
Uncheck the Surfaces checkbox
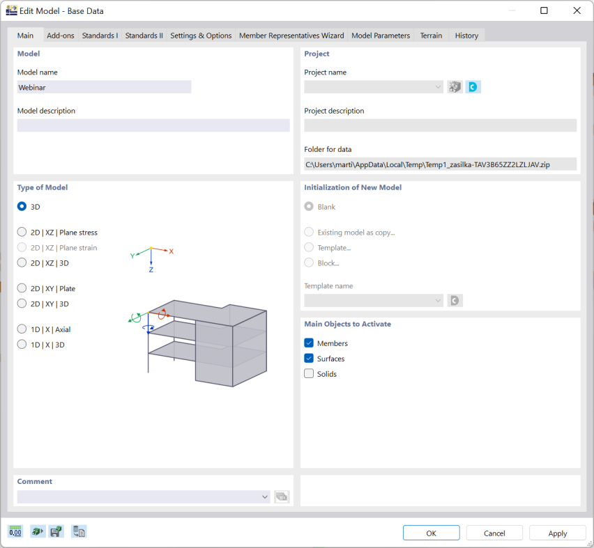click(x=309, y=358)
